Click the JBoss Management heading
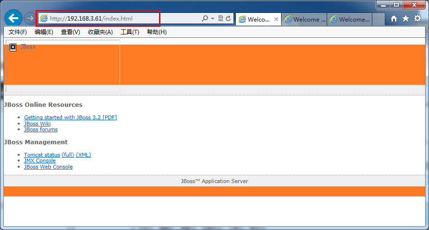Screen dimensions: 429x230 click(36, 142)
